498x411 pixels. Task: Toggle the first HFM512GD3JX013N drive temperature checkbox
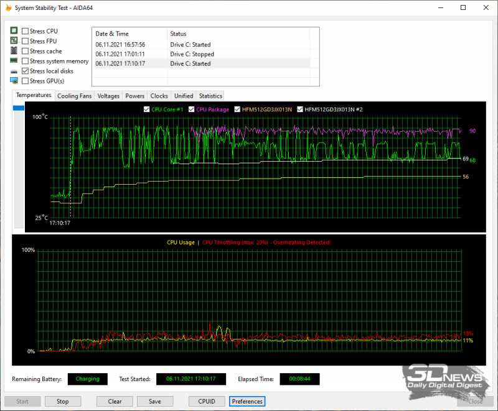(237, 109)
